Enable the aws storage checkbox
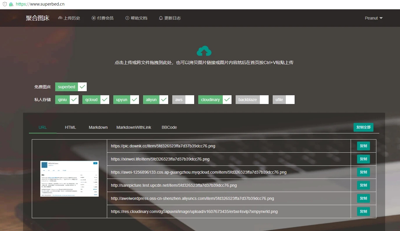 [x=190, y=100]
